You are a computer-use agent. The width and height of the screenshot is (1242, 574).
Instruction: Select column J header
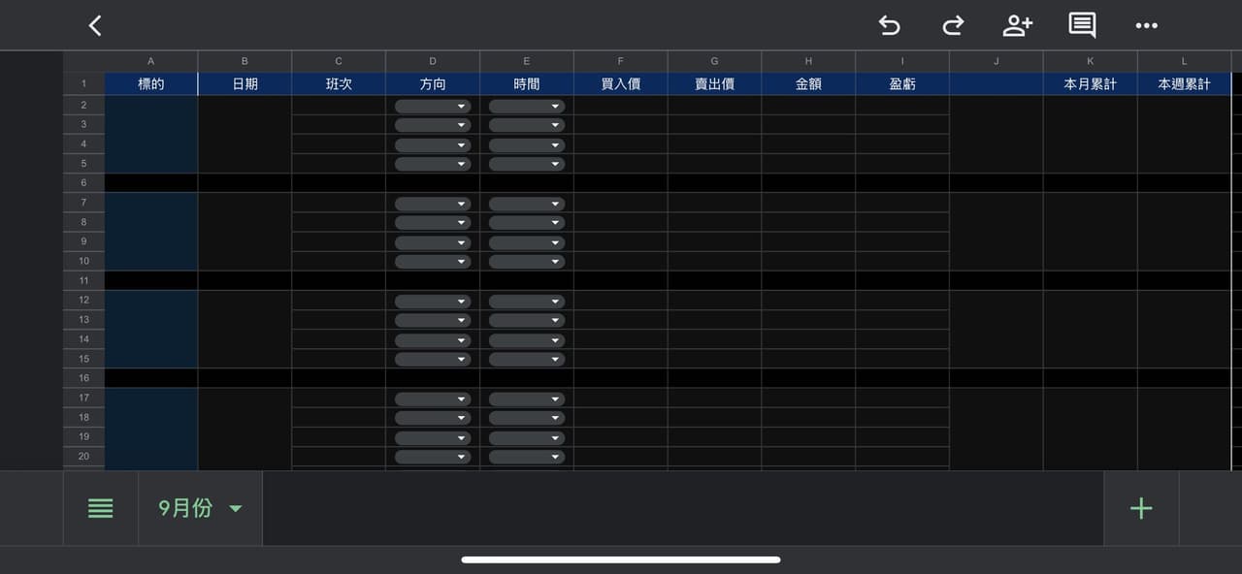click(997, 61)
